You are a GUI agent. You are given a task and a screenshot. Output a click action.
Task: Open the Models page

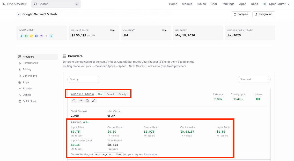(187, 4)
